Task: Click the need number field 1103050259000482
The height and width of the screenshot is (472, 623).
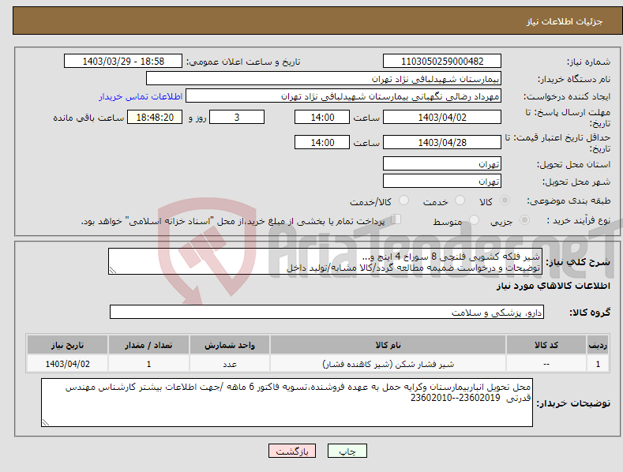Action: (x=442, y=62)
